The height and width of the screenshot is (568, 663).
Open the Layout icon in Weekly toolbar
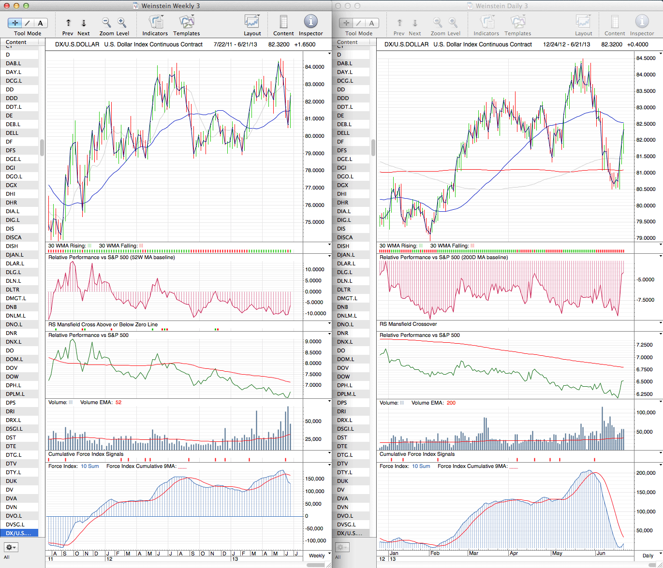[x=252, y=22]
